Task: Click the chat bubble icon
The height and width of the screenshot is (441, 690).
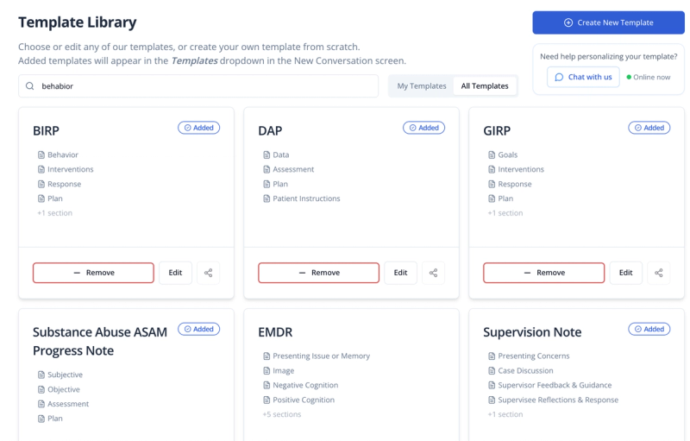Action: pyautogui.click(x=559, y=77)
